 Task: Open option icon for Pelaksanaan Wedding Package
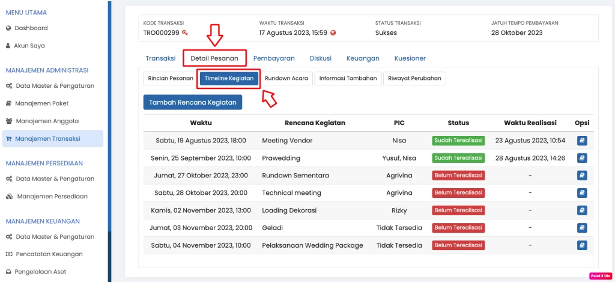(581, 245)
